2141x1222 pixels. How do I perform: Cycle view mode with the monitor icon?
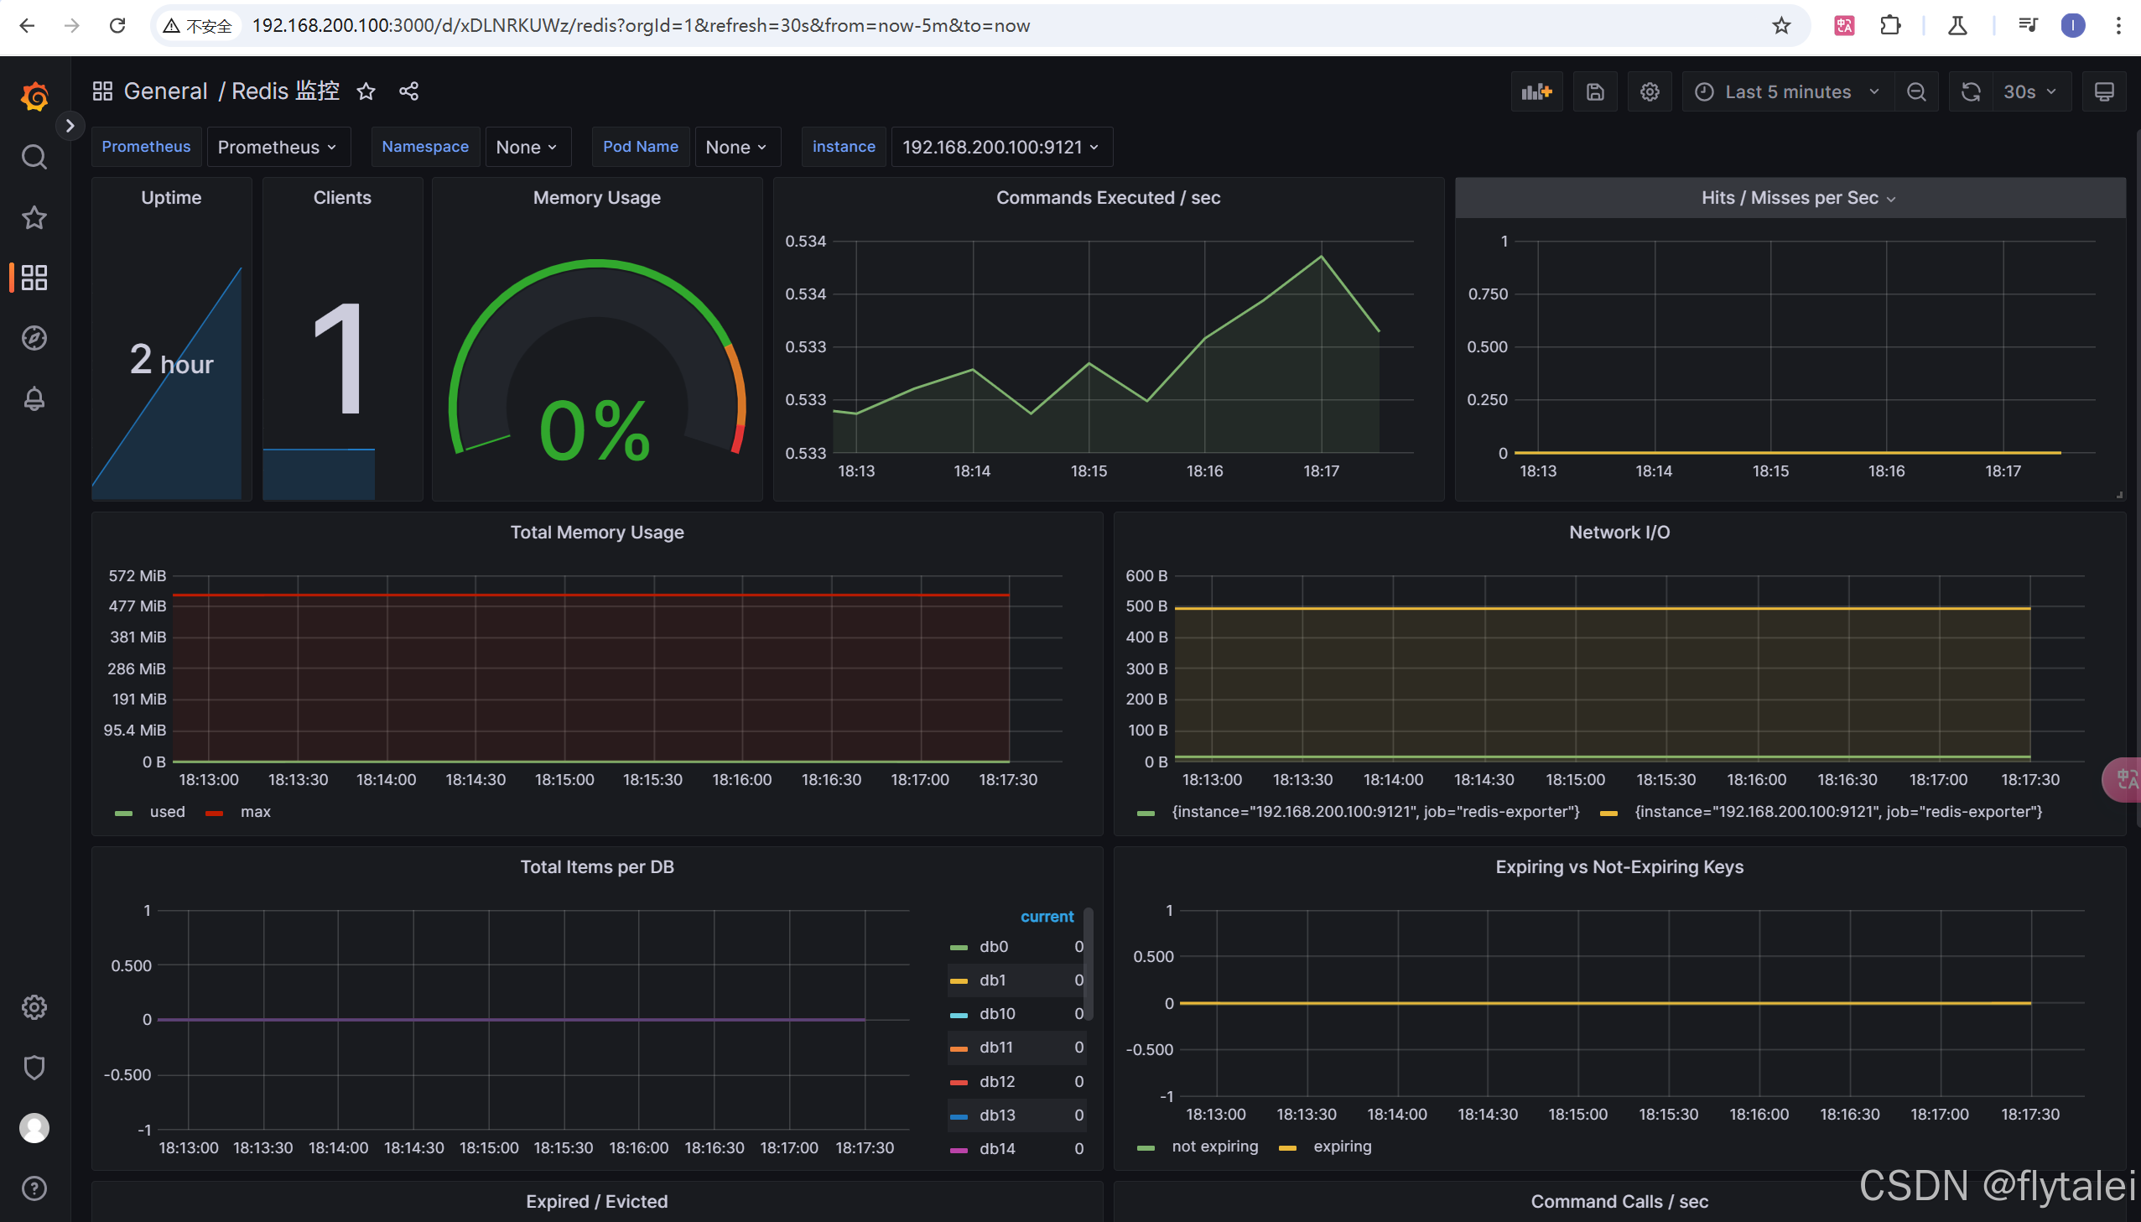(2103, 91)
